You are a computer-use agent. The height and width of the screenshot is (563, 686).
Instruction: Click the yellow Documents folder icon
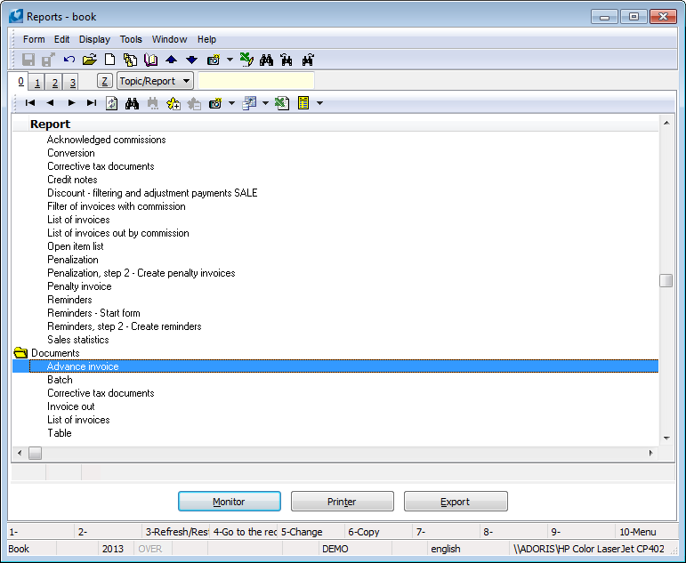(x=20, y=352)
